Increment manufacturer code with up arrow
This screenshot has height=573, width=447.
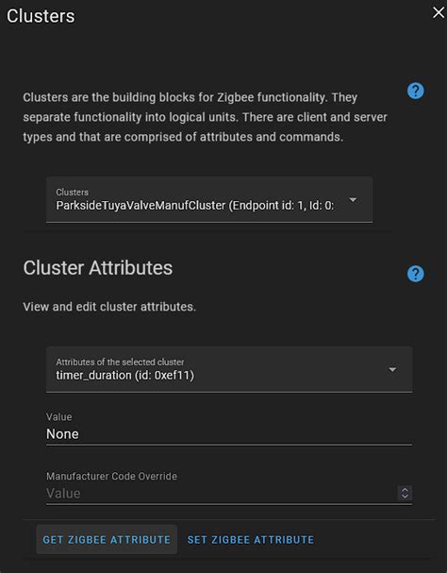click(x=405, y=490)
